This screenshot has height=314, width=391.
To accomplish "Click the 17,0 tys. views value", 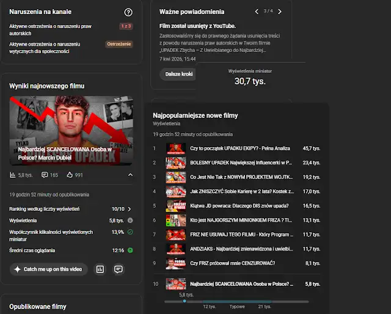I will coord(312,191).
